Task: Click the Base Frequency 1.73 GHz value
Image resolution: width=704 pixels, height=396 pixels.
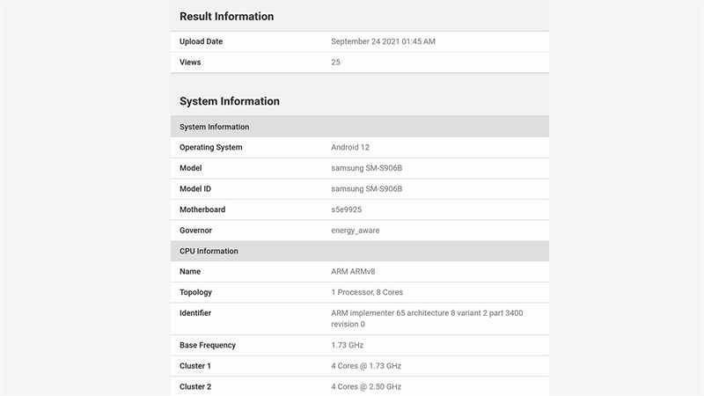Action: click(x=347, y=345)
